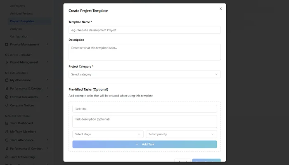Expand the Payroll Management chevron
Screen dimensions: 289x165
tap(47, 62)
